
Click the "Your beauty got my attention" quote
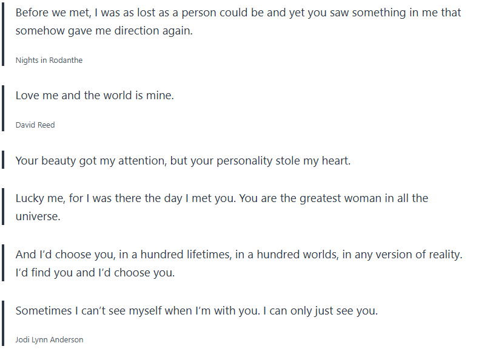tap(183, 161)
